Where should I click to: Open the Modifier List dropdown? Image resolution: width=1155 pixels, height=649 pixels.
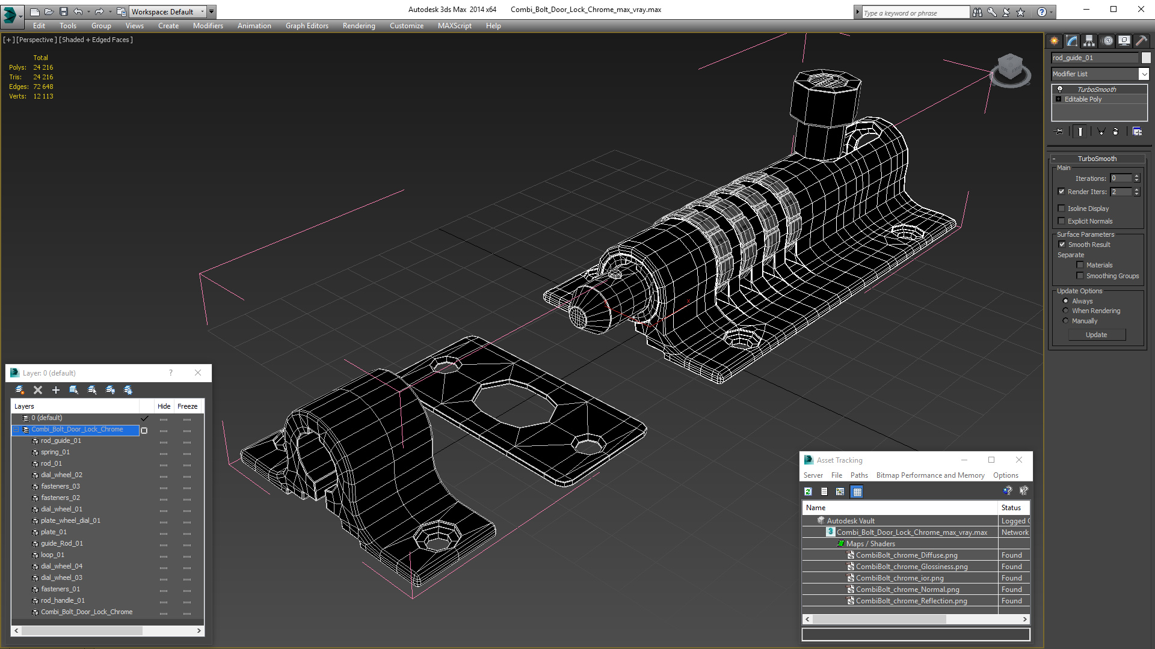1143,74
